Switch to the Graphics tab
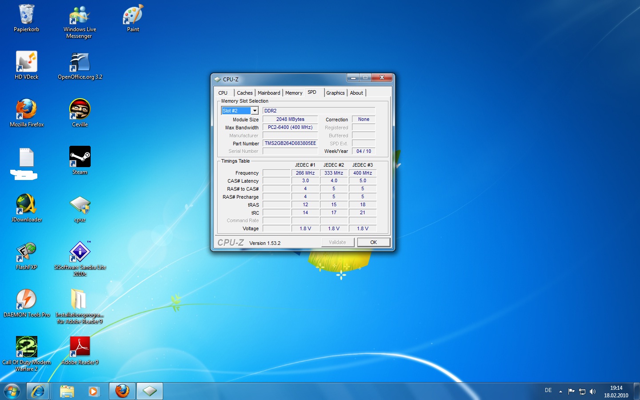This screenshot has width=640, height=400. [x=336, y=93]
